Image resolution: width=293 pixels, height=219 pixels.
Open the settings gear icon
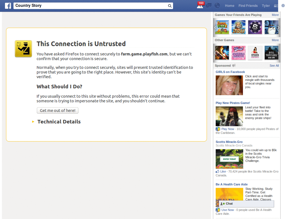point(283,6)
